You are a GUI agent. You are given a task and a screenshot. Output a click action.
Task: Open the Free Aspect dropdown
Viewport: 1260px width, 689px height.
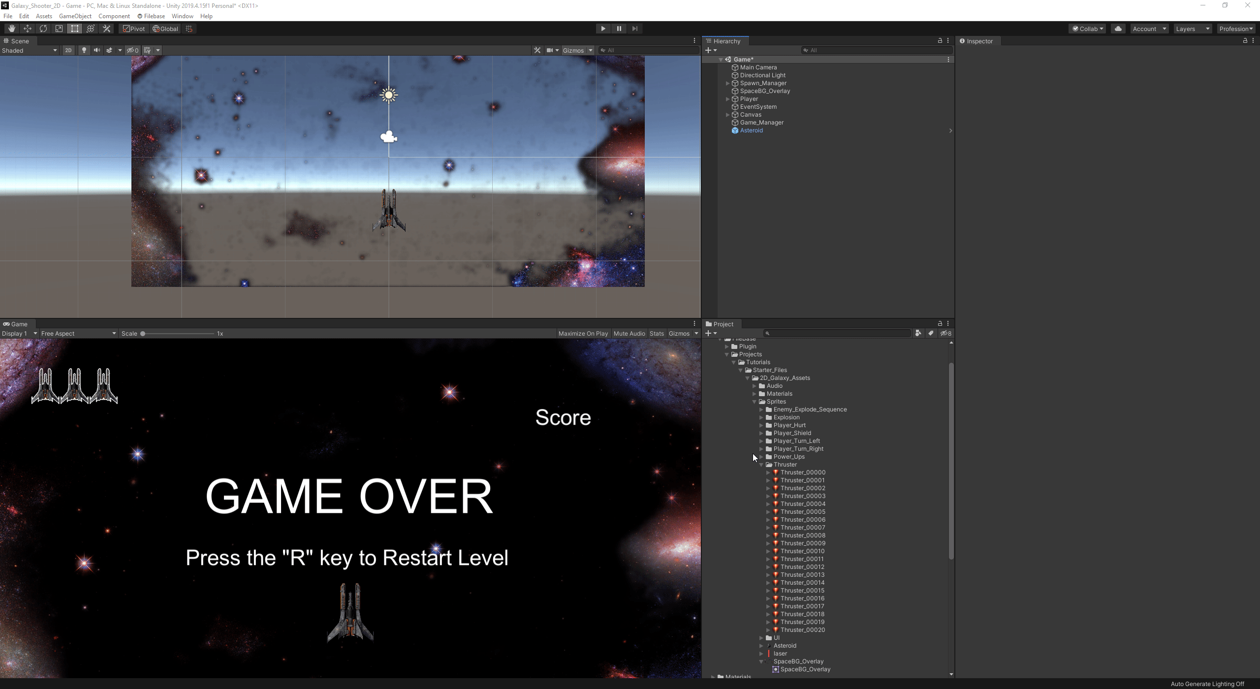(x=78, y=333)
